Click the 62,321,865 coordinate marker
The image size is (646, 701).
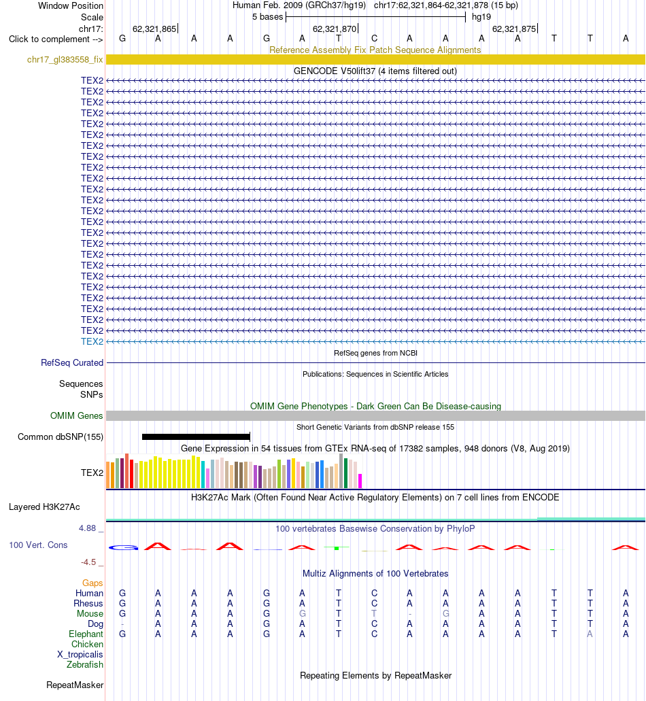pyautogui.click(x=154, y=29)
